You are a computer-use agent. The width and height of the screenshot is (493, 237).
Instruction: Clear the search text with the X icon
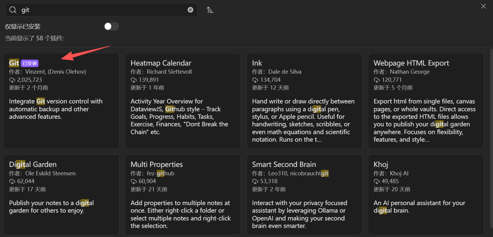tap(190, 10)
